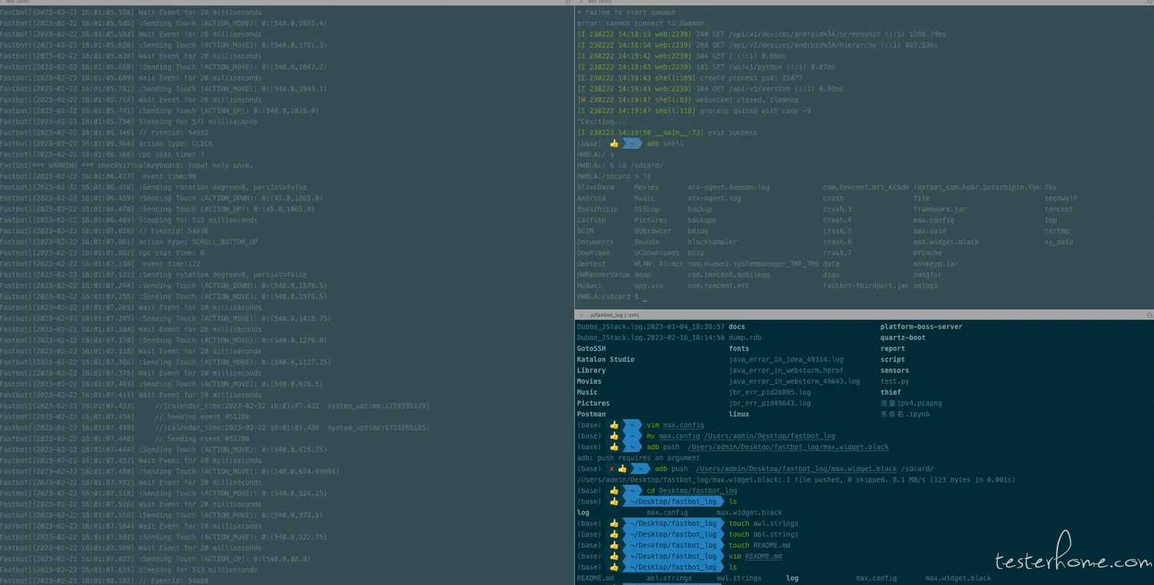Click 'cd Desktop/fastbot_log' command

tap(691, 491)
